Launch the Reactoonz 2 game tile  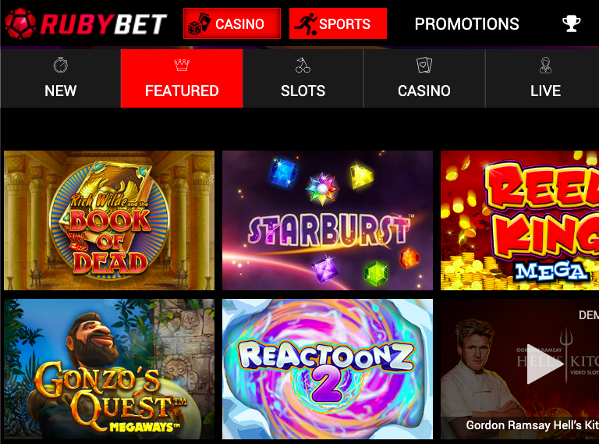coord(328,369)
